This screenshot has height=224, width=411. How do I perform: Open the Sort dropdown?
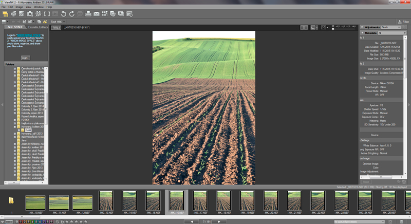click(58, 22)
